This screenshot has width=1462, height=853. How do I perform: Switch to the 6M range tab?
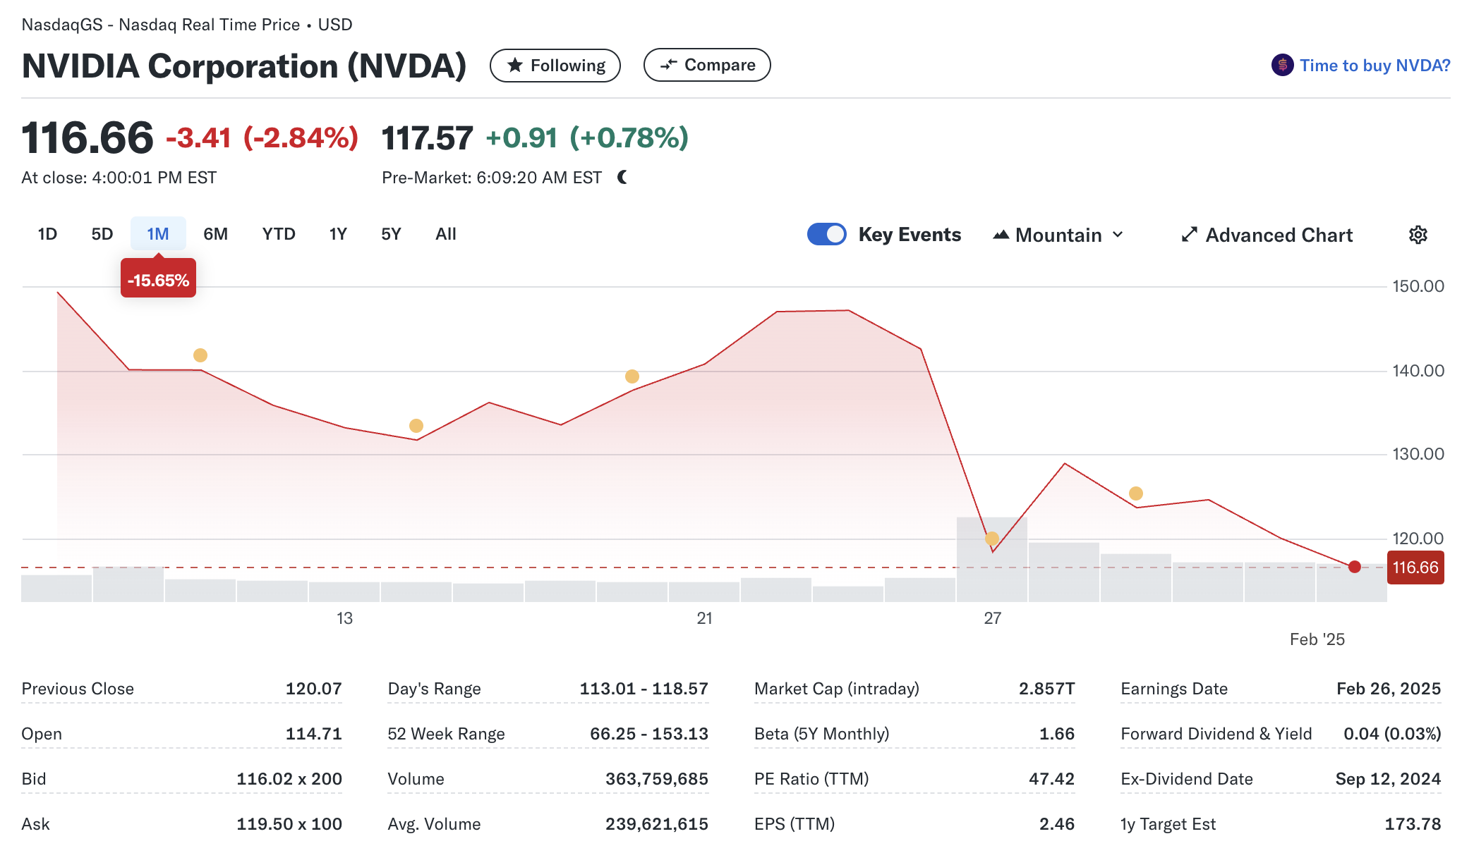215,234
